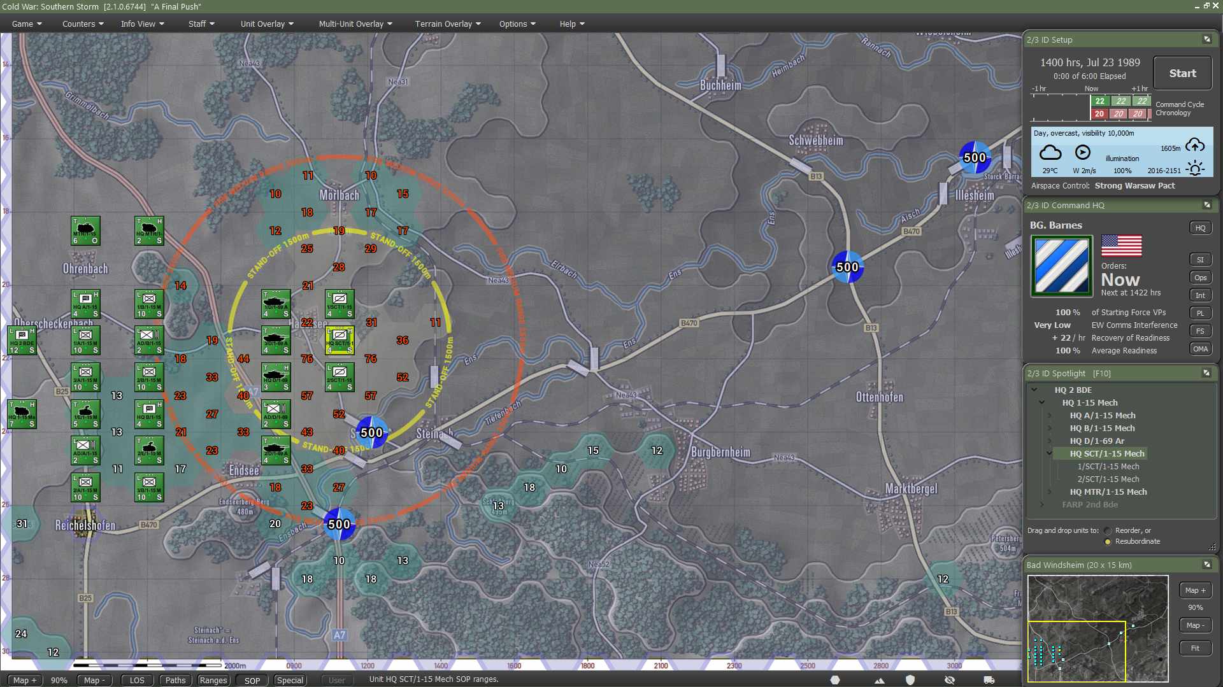Open the Info View menu

[x=143, y=24]
